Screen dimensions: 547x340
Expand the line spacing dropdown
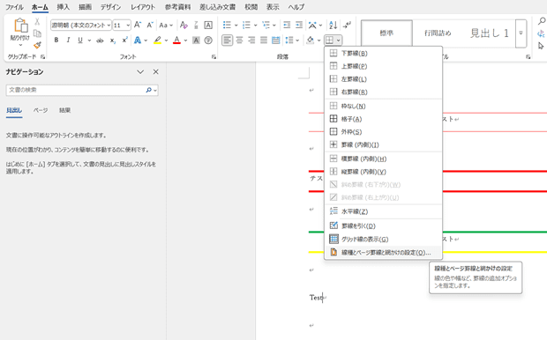[297, 41]
